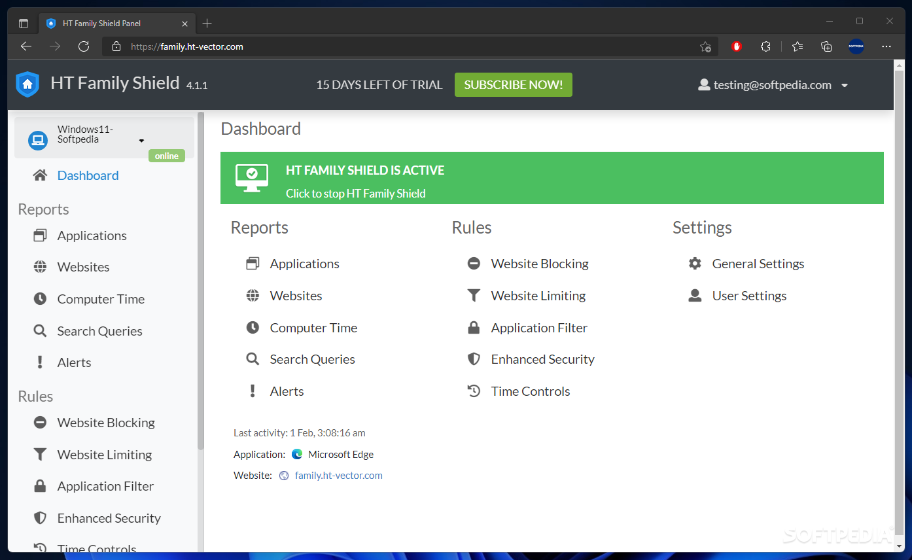Open Dashboard from sidebar menu
The height and width of the screenshot is (560, 912).
click(x=88, y=175)
